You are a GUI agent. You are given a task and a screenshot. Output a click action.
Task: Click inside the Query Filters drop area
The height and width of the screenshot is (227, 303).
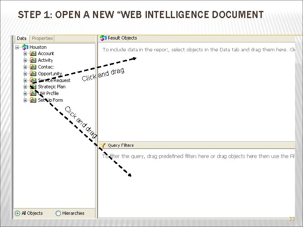pos(197,183)
